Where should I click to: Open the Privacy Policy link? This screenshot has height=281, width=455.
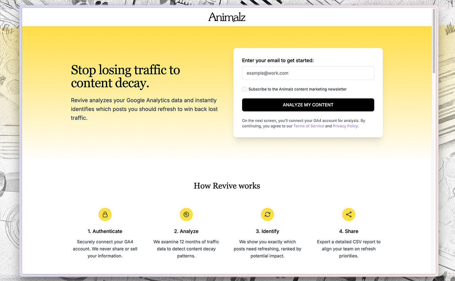click(x=345, y=126)
